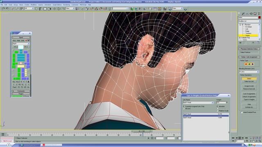Click the Weight value field in weights dialog
Image resolution: width=262 pixels, height=147 pixels.
pyautogui.click(x=221, y=102)
